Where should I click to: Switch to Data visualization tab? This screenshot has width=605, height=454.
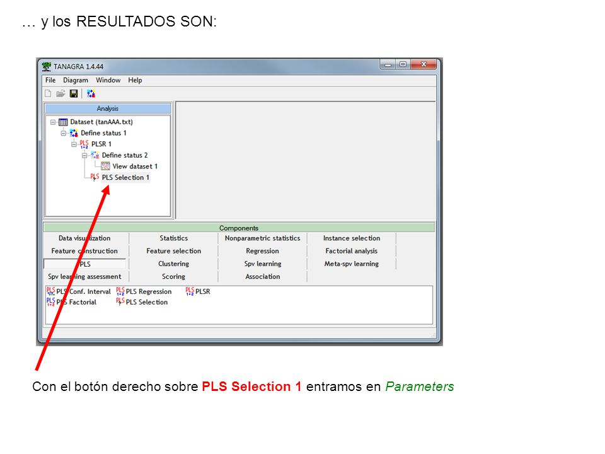(x=84, y=238)
